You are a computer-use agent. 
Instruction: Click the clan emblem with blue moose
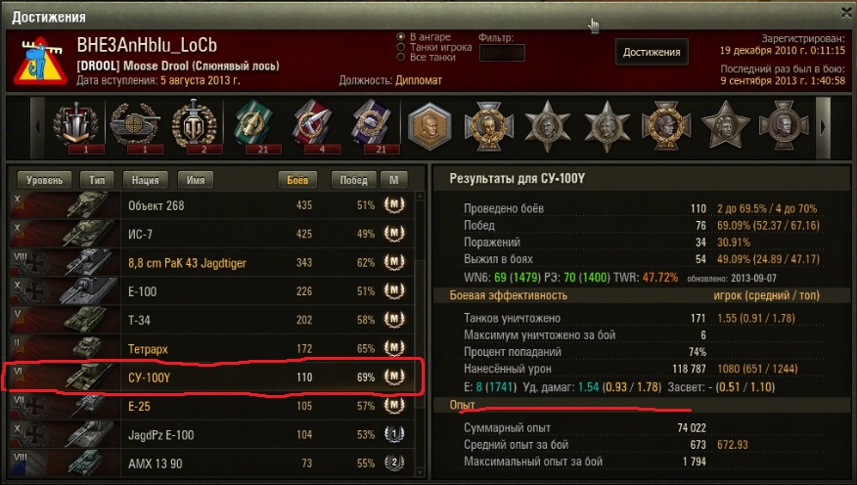41,62
